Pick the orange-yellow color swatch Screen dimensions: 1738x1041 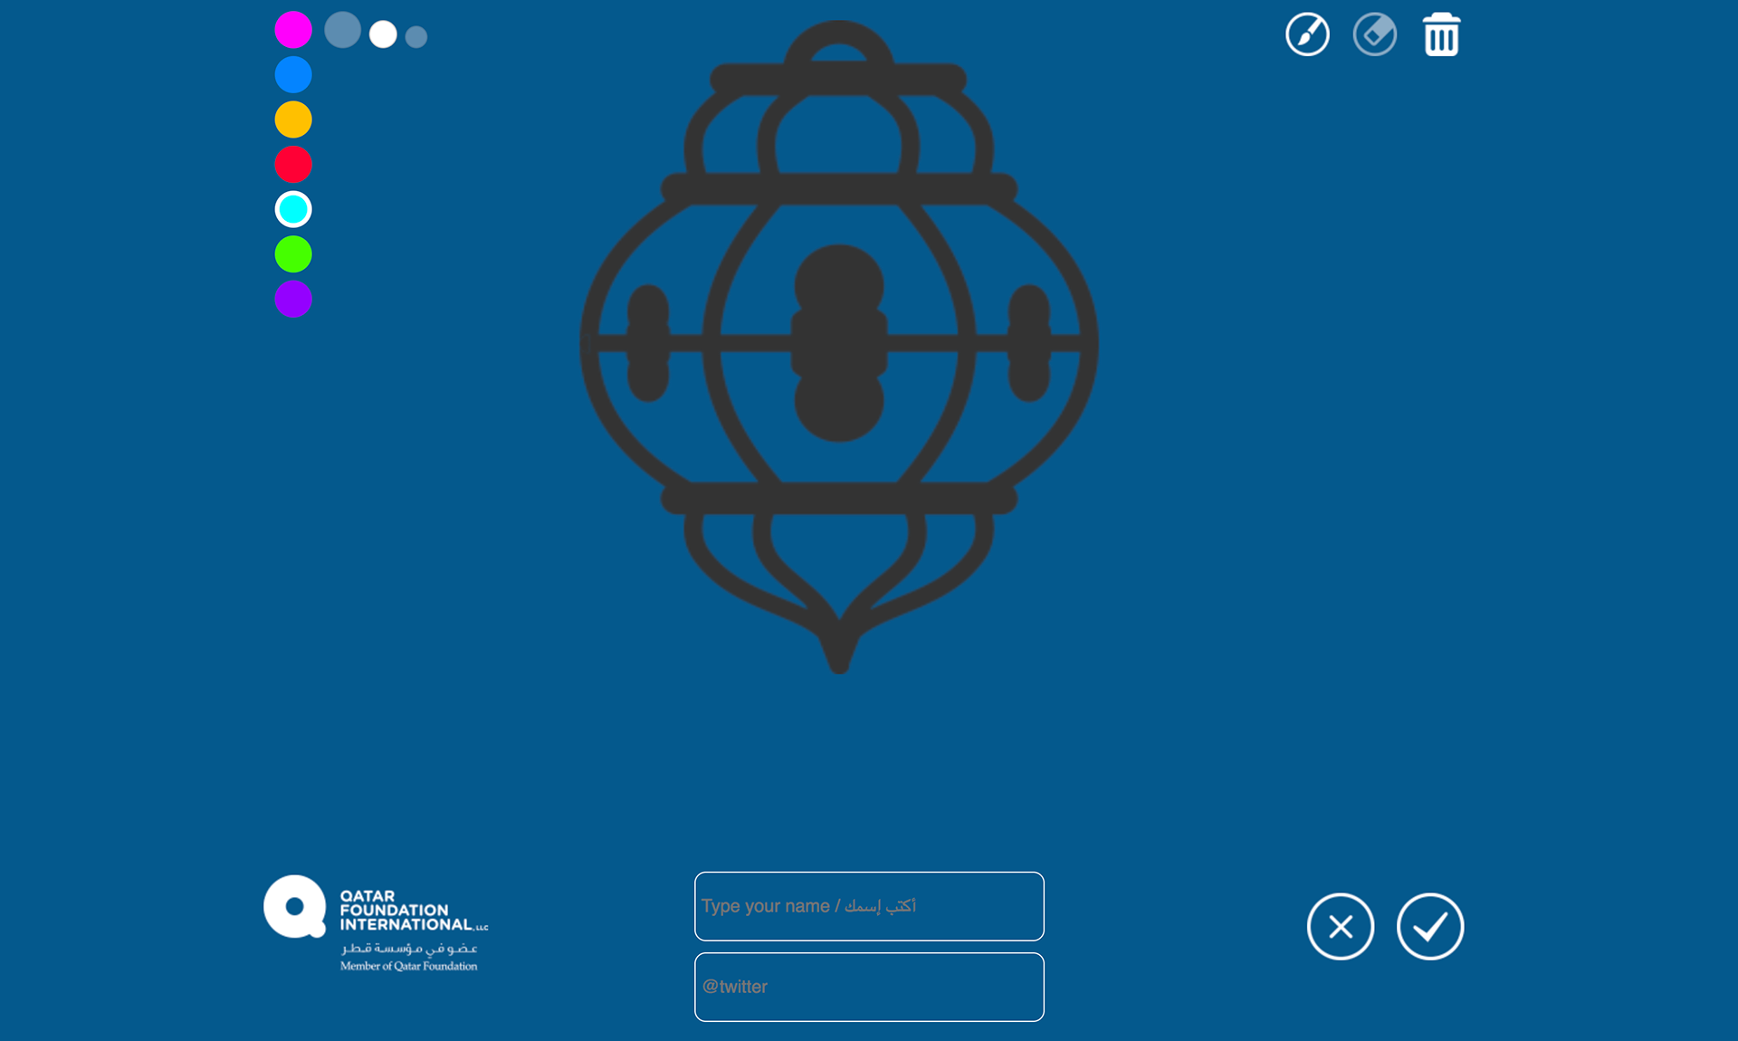click(293, 119)
